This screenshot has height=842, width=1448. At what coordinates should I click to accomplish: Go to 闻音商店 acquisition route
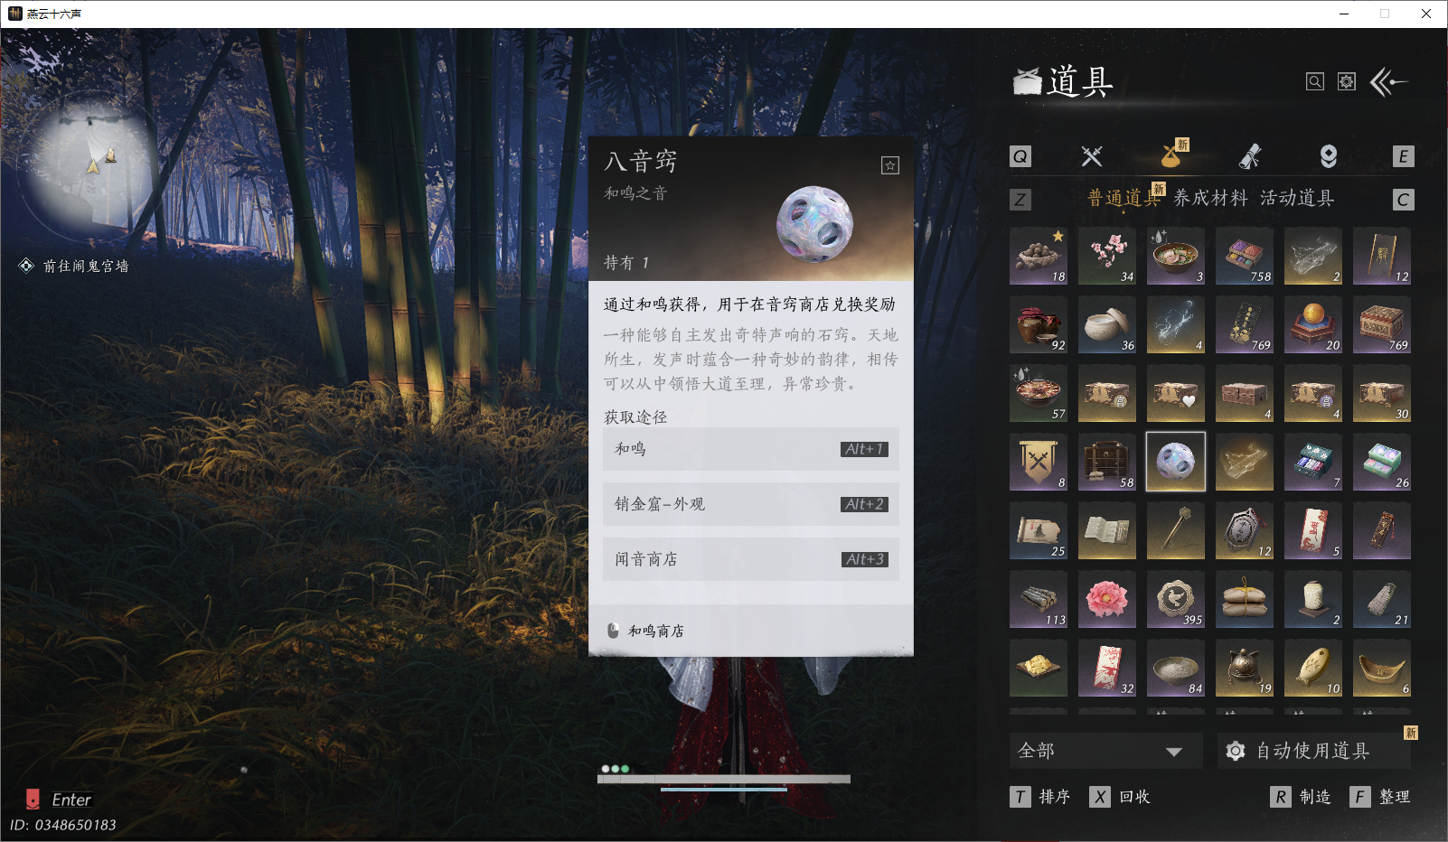(x=751, y=559)
